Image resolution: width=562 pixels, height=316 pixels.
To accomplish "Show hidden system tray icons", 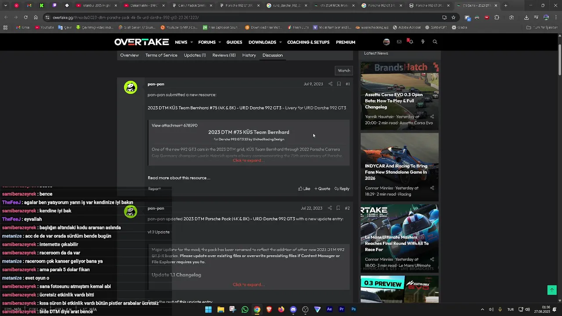I will (482, 309).
